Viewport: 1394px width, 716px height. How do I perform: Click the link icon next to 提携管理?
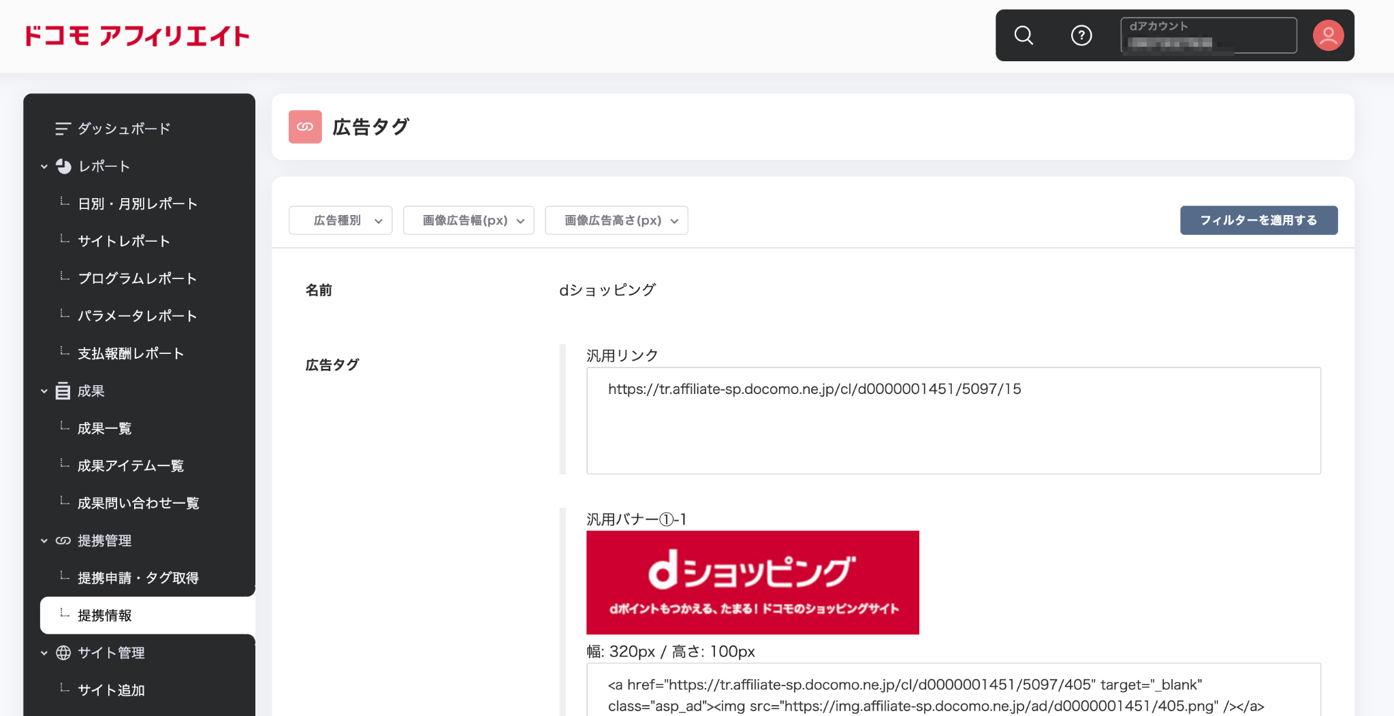[x=63, y=540]
